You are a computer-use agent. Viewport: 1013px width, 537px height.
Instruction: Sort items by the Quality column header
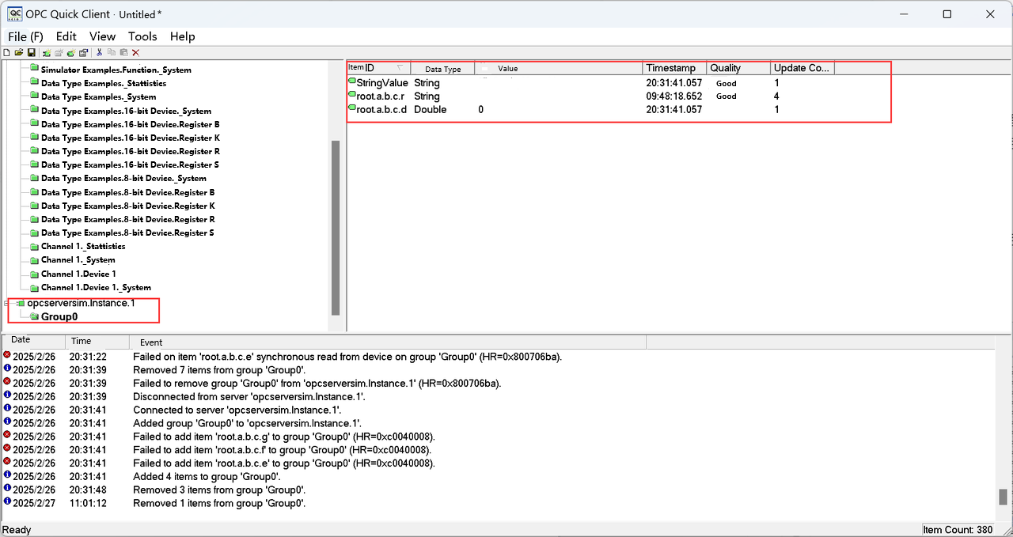(738, 68)
